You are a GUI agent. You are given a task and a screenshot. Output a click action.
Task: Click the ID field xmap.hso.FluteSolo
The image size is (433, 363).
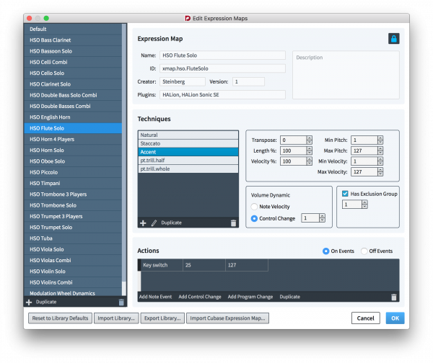point(222,68)
